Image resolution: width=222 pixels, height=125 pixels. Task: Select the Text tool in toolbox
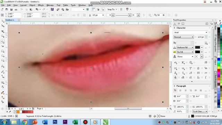(2, 66)
